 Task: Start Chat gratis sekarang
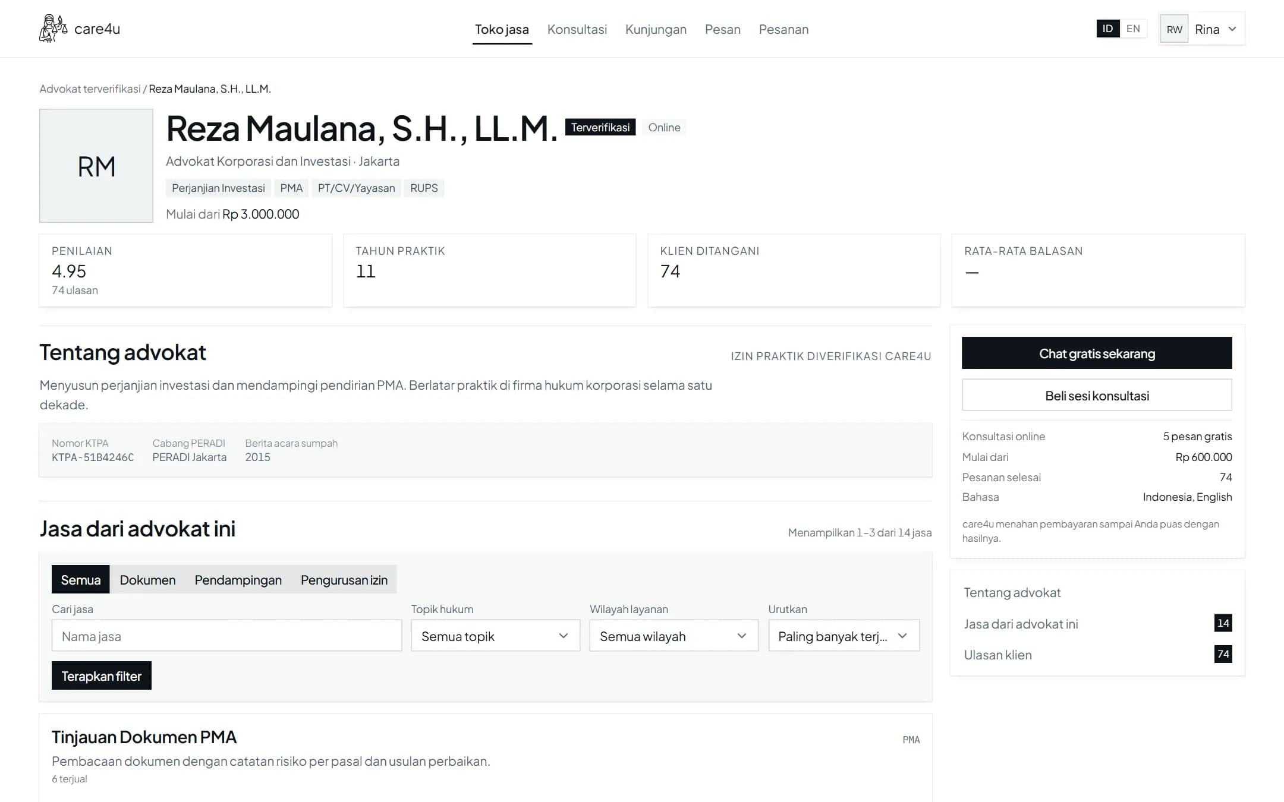click(1097, 353)
